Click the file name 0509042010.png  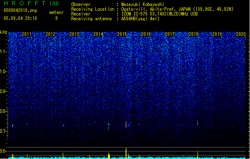click(x=20, y=11)
